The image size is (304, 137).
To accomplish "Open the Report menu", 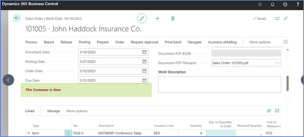I will click(49, 42).
